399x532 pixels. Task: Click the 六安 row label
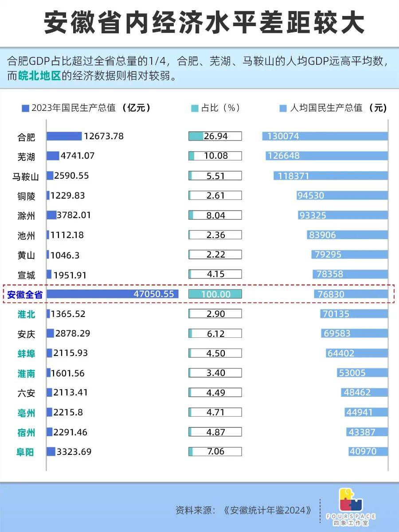(26, 393)
